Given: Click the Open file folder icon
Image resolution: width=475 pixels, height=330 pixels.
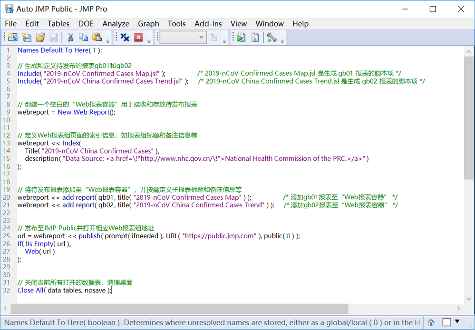Looking at the screenshot, I should tap(40, 37).
